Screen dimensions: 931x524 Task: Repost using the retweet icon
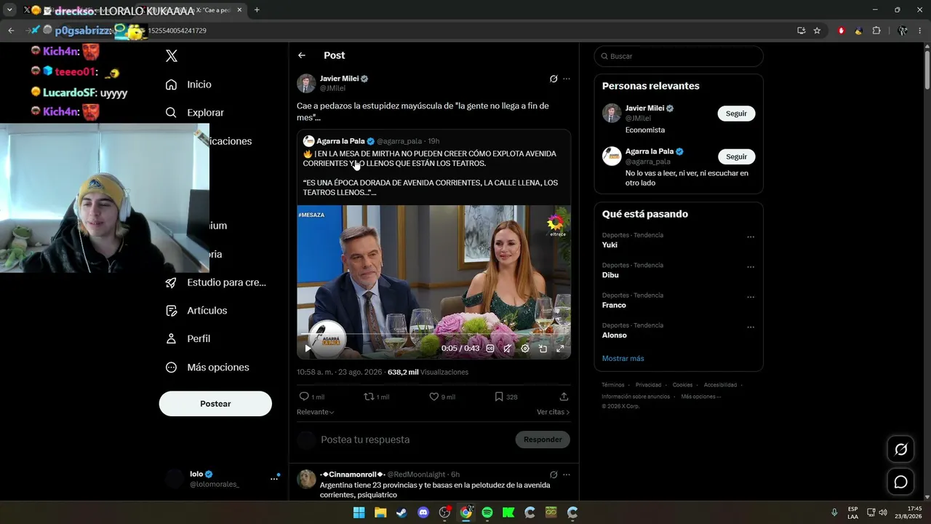pyautogui.click(x=376, y=397)
